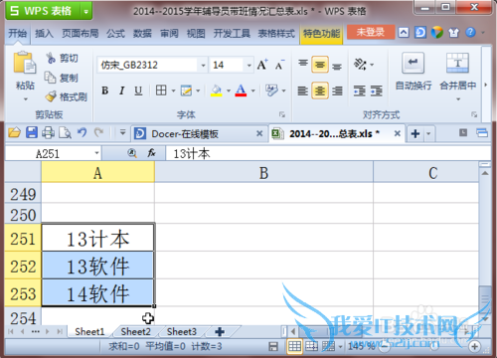Click the formula bar input showing 13计本
The width and height of the screenshot is (497, 358).
328,153
